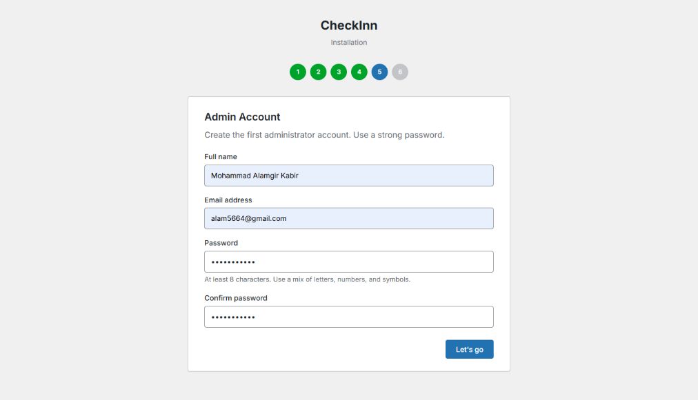Click the greyed-out step 6 circle
The height and width of the screenshot is (400, 698).
[400, 72]
